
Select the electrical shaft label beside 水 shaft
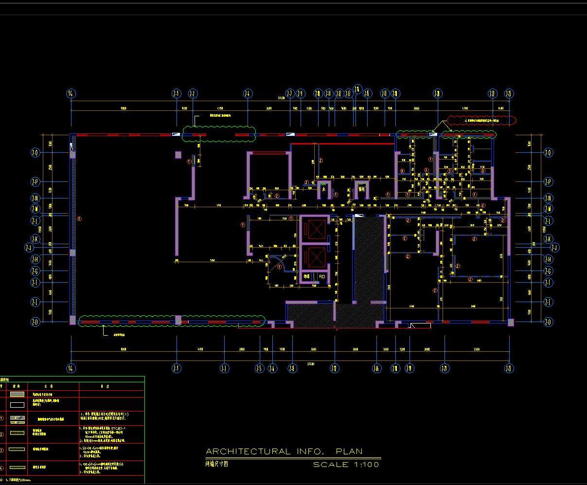[361, 189]
